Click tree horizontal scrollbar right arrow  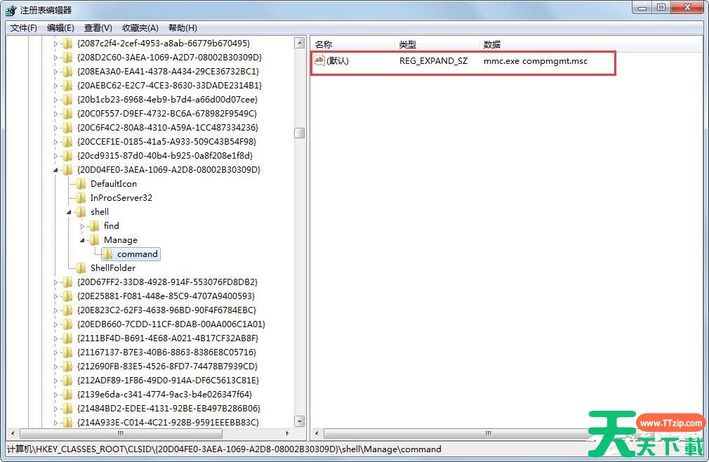[x=288, y=433]
